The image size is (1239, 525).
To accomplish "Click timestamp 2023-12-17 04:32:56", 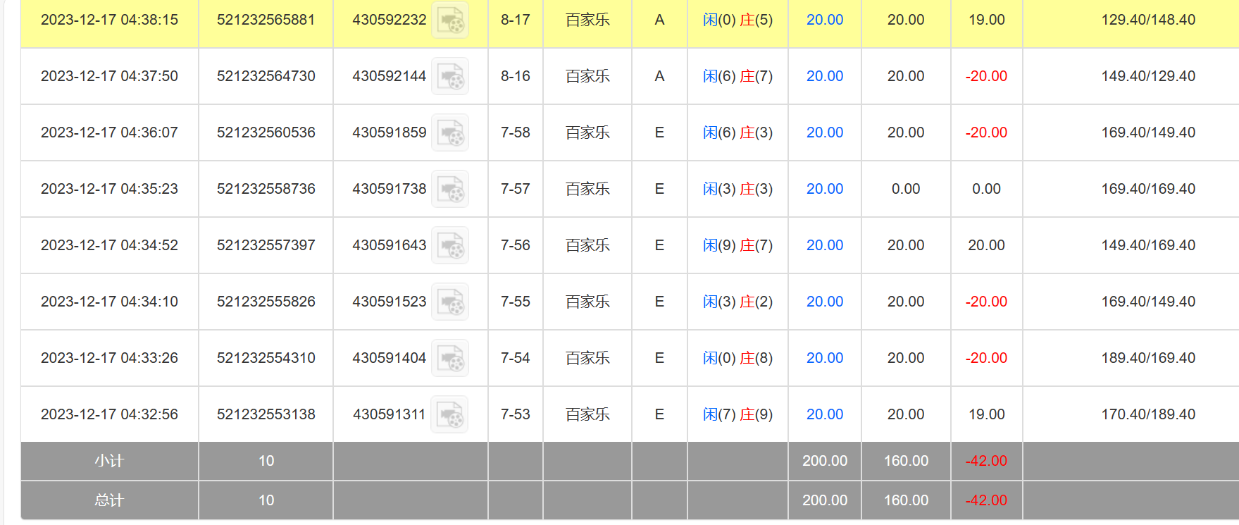I will [x=109, y=414].
